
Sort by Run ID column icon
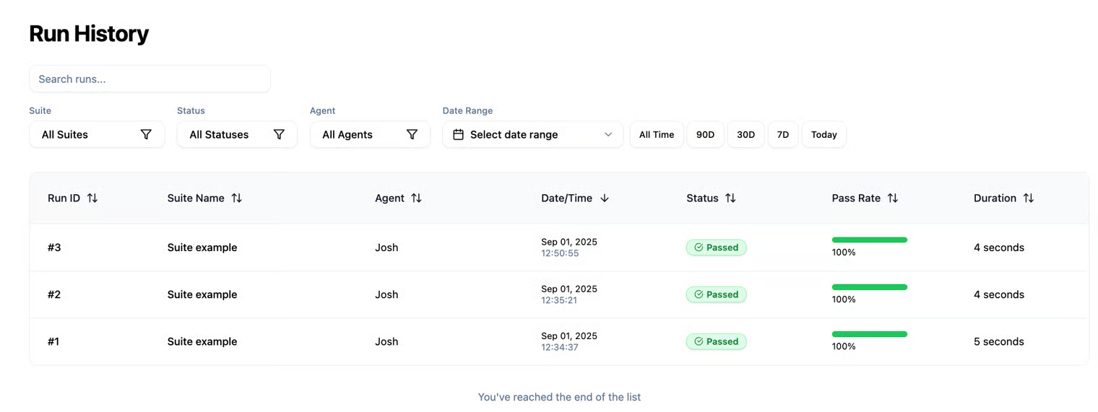[x=92, y=198]
